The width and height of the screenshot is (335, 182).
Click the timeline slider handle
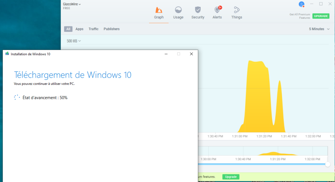pyautogui.click(x=328, y=164)
